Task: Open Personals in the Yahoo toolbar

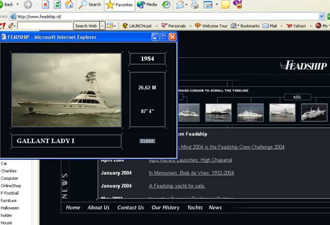Action: click(173, 26)
